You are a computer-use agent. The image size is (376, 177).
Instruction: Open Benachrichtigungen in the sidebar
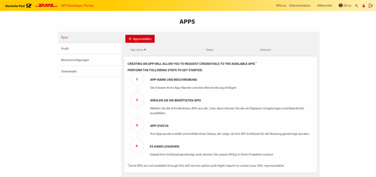(x=90, y=60)
